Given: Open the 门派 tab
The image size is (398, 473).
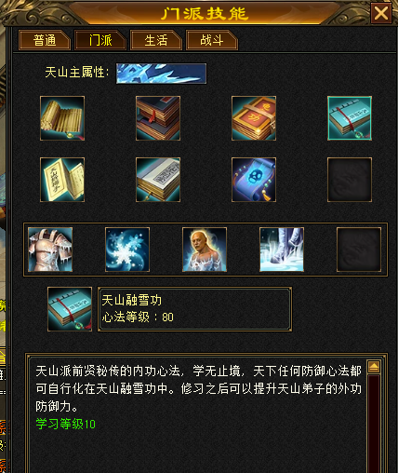Looking at the screenshot, I should click(x=100, y=40).
